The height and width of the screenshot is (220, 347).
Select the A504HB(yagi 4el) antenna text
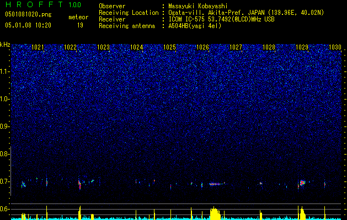point(195,26)
